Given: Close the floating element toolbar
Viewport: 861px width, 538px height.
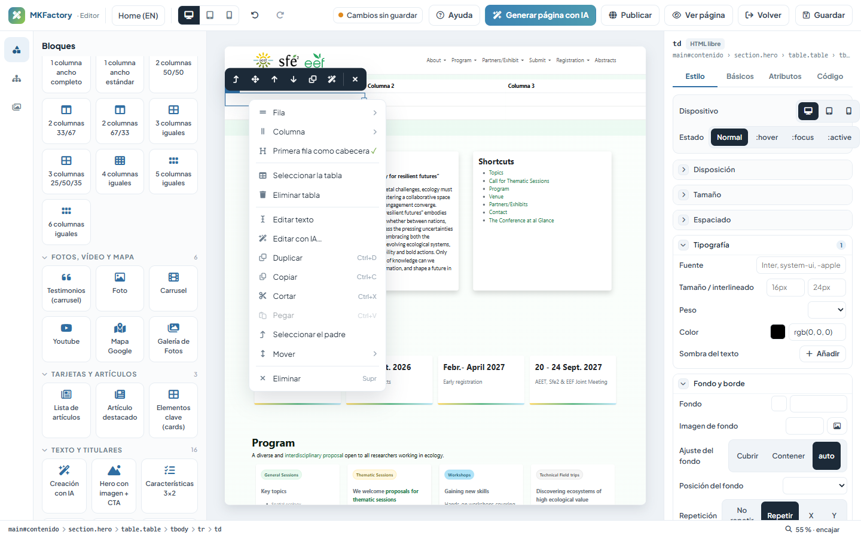Looking at the screenshot, I should tap(355, 79).
